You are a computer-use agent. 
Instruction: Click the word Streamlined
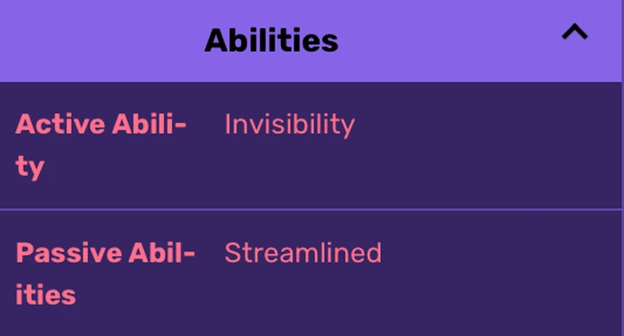click(302, 253)
